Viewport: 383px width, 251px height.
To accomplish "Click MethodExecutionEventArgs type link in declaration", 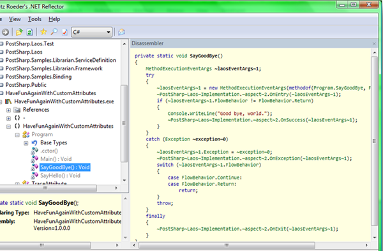I will (179, 69).
